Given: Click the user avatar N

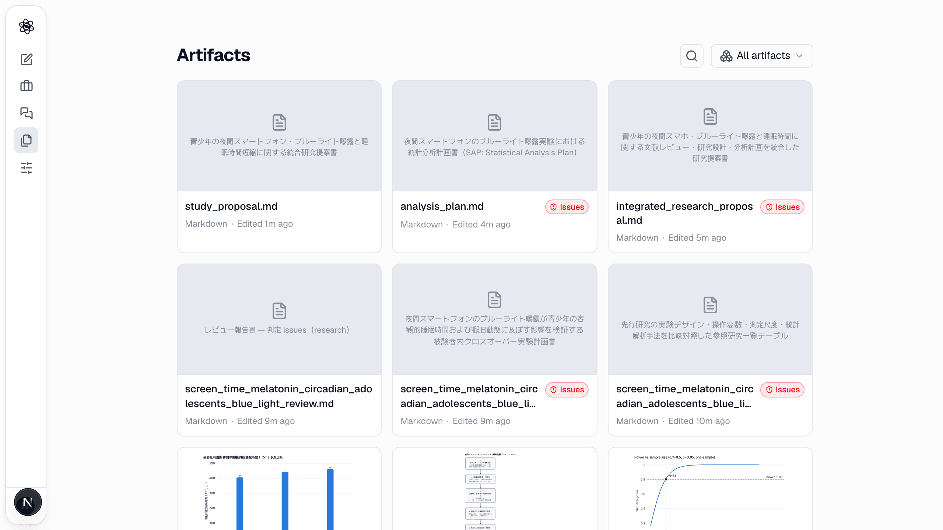Looking at the screenshot, I should click(28, 502).
